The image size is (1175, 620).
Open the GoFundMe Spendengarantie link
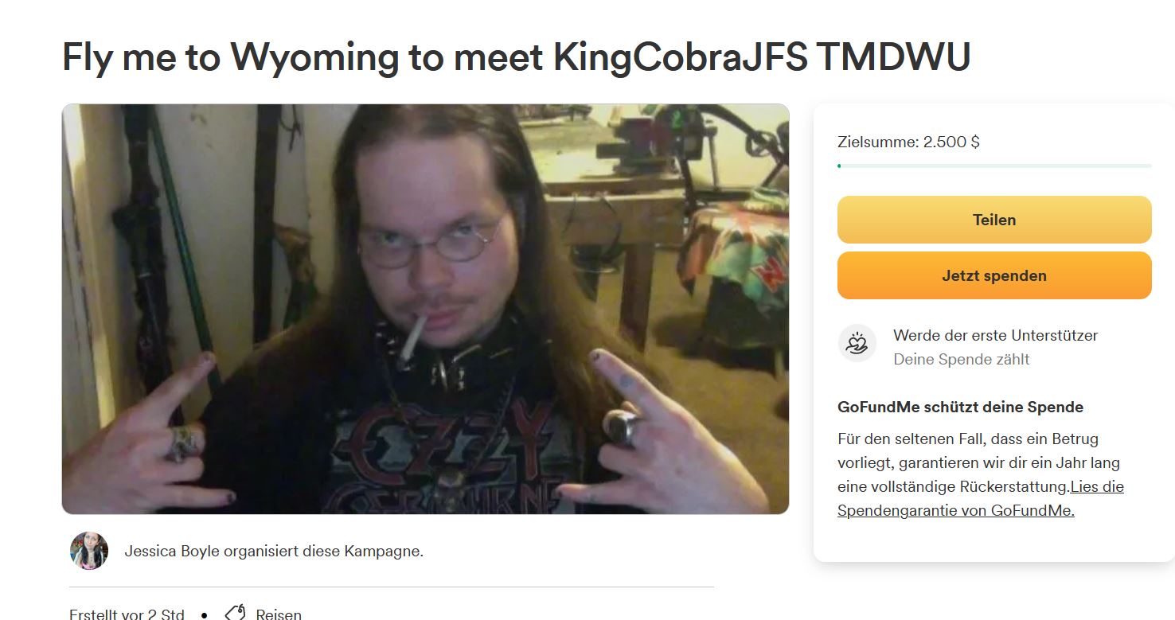(981, 498)
